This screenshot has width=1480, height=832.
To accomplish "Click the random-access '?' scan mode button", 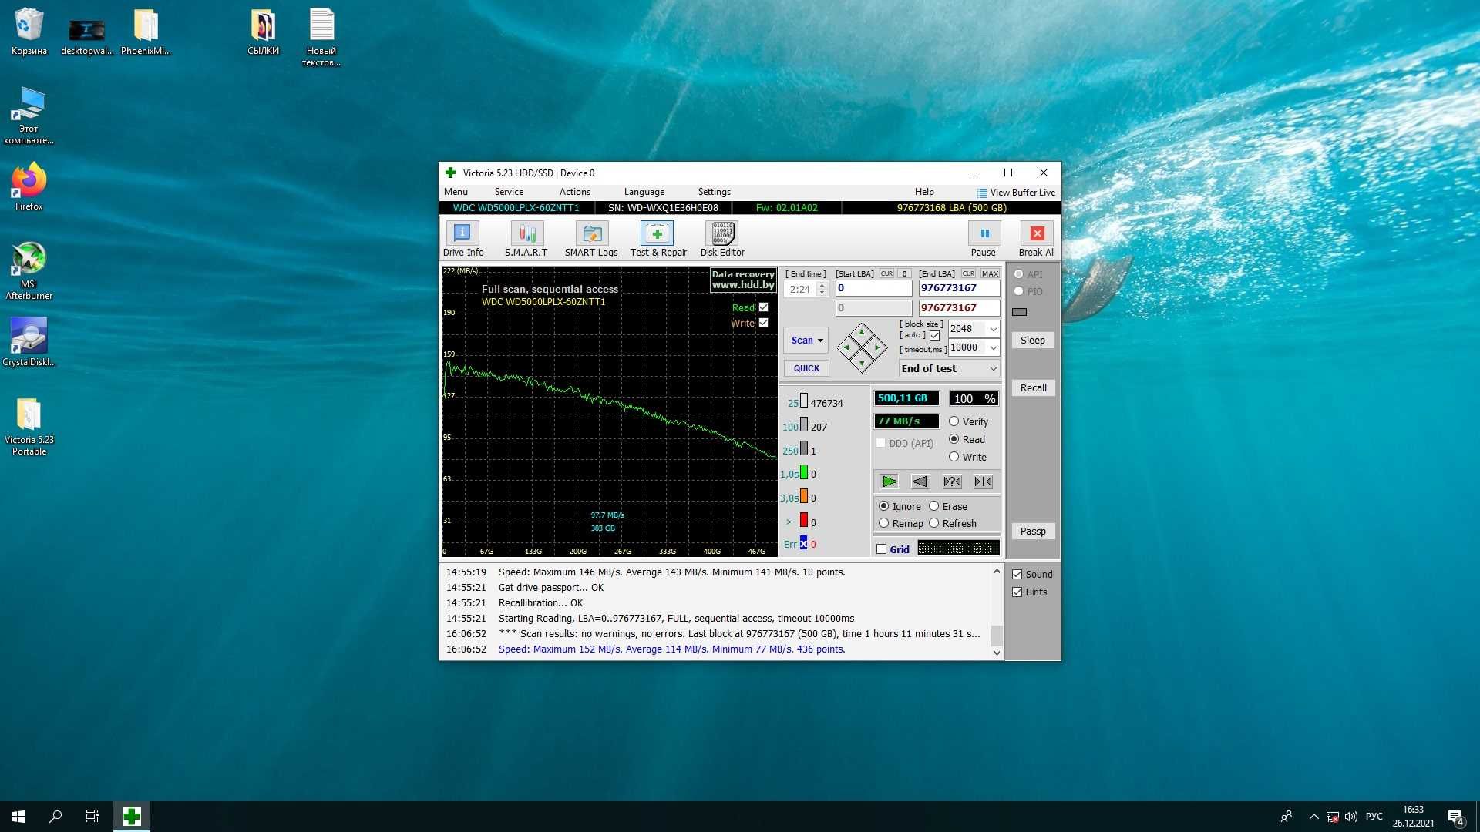I will click(952, 481).
